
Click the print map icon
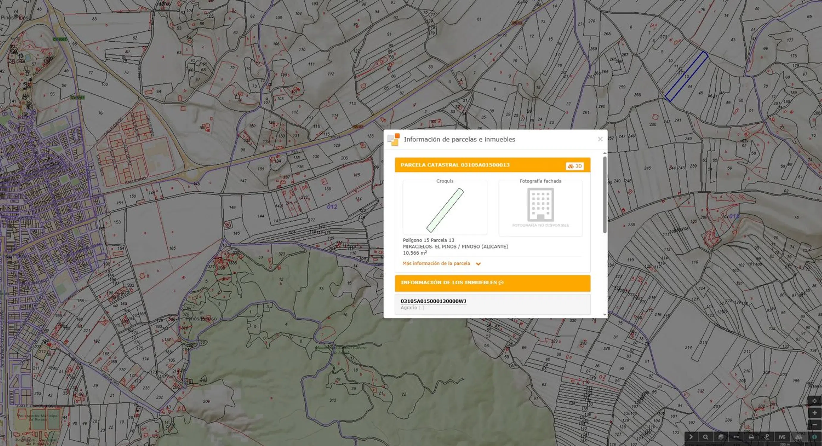point(751,437)
